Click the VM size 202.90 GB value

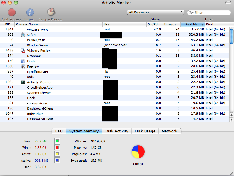coord(98,141)
